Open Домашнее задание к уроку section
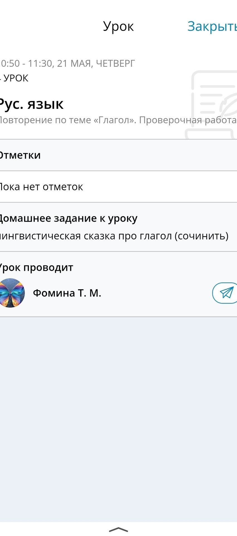This screenshot has height=536, width=237. (68, 218)
